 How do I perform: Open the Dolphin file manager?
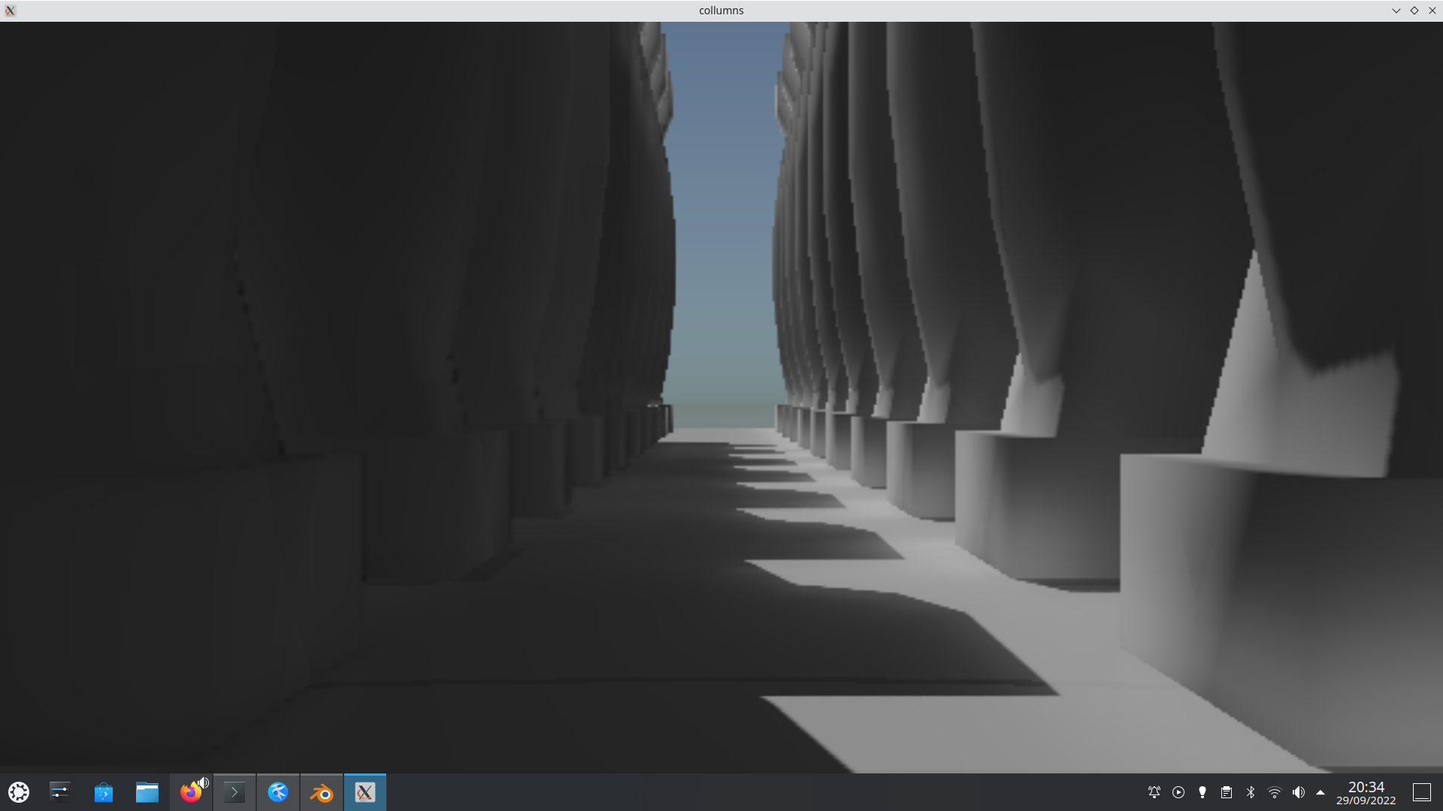[147, 792]
